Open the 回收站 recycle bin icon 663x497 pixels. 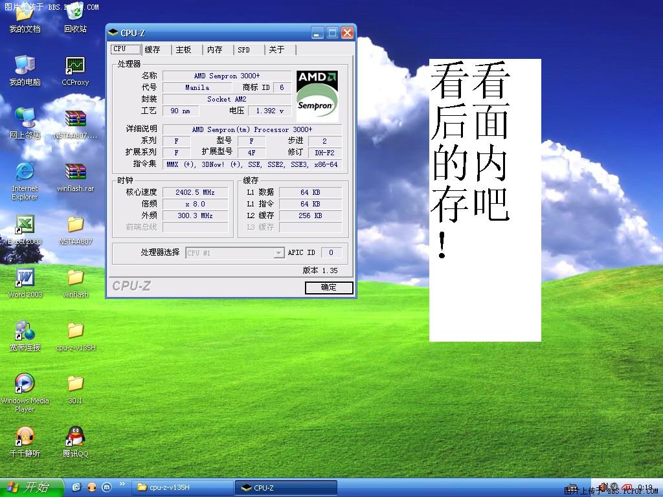(75, 19)
